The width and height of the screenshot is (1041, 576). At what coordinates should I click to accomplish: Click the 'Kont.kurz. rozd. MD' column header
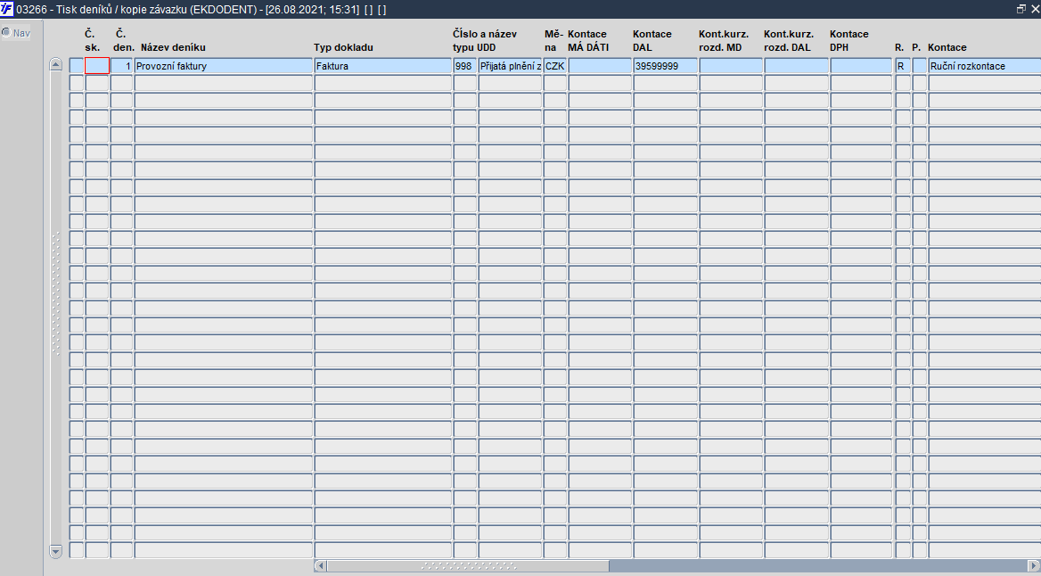pos(724,40)
